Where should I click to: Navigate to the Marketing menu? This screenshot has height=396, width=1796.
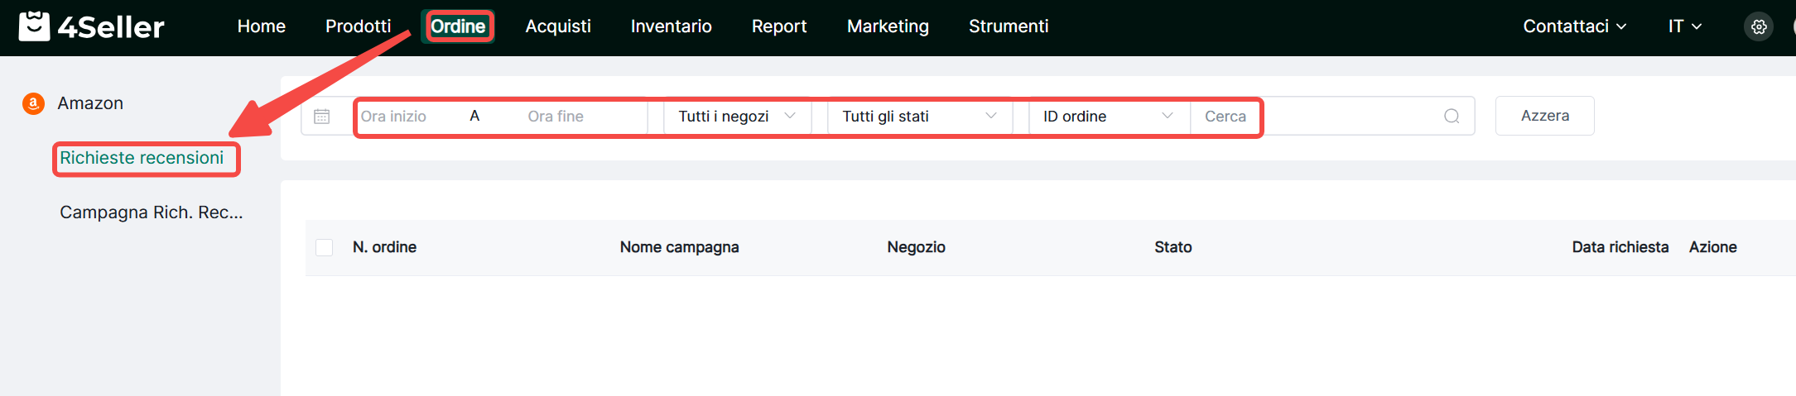pos(888,26)
